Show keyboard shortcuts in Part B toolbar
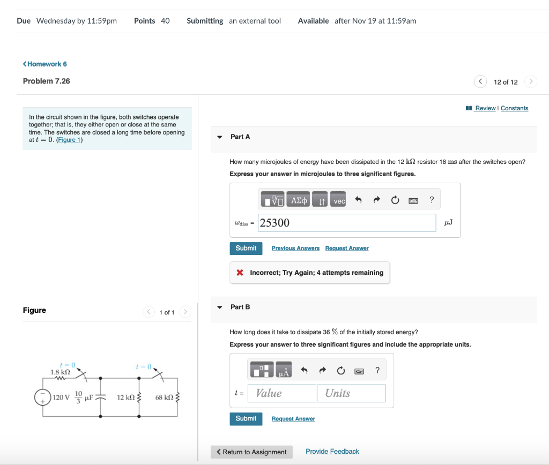 click(359, 371)
